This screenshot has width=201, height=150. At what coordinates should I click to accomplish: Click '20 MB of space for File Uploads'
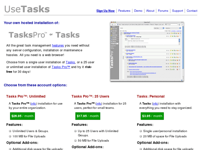tap(165, 136)
